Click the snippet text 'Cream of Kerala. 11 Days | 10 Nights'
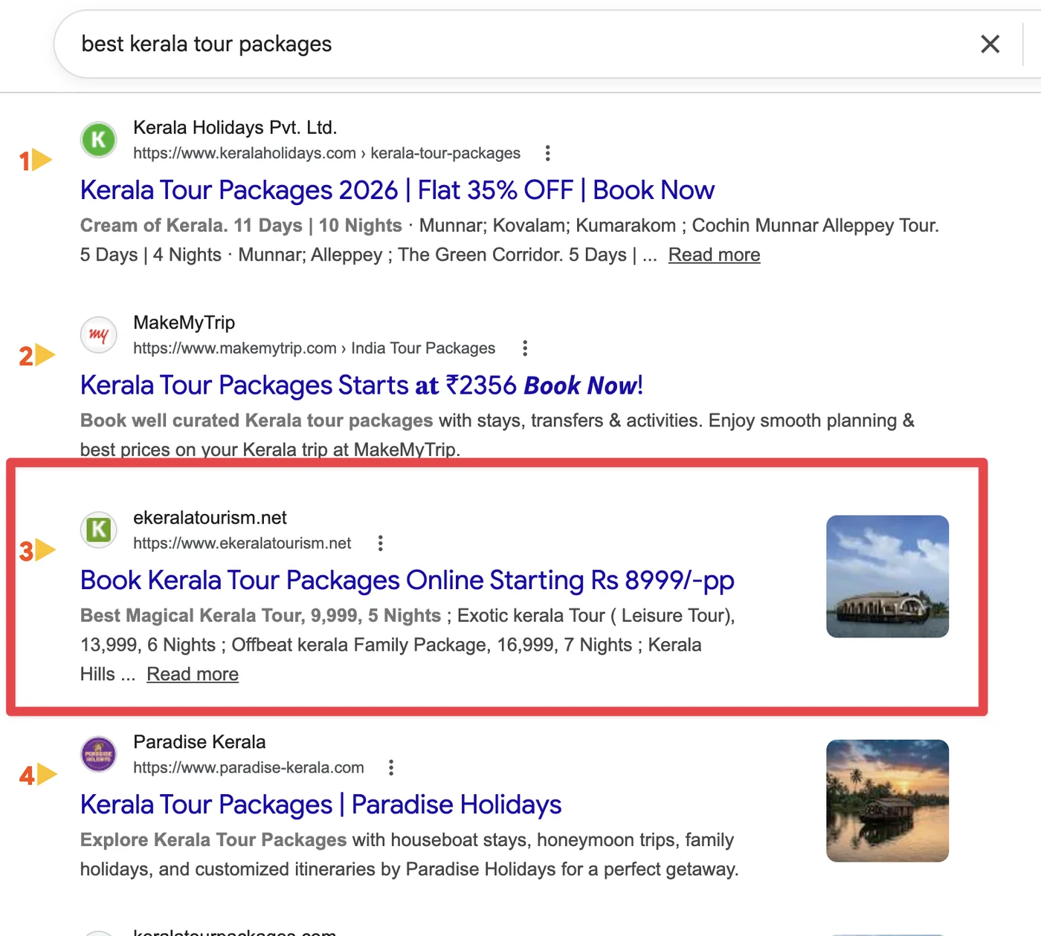The image size is (1041, 936). click(241, 225)
